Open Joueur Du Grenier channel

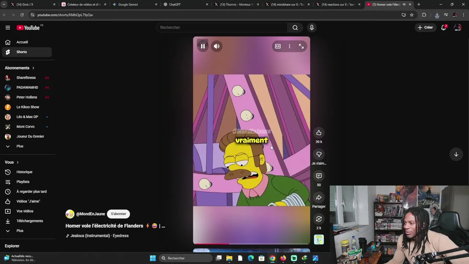point(27,136)
